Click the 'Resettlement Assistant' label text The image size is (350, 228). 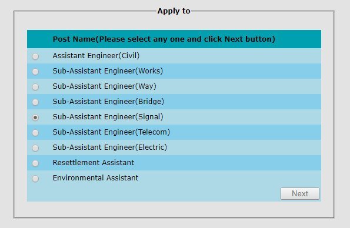coord(94,163)
